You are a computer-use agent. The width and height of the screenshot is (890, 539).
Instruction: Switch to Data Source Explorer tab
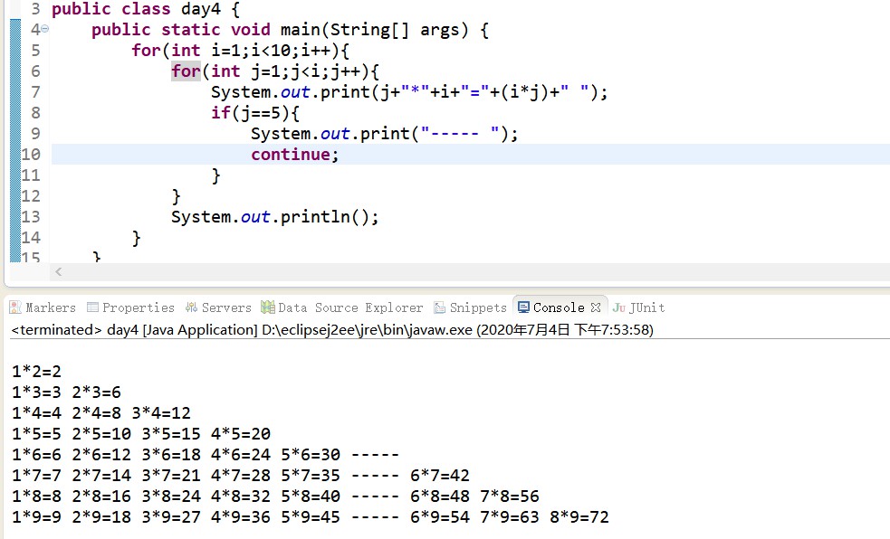click(x=342, y=307)
